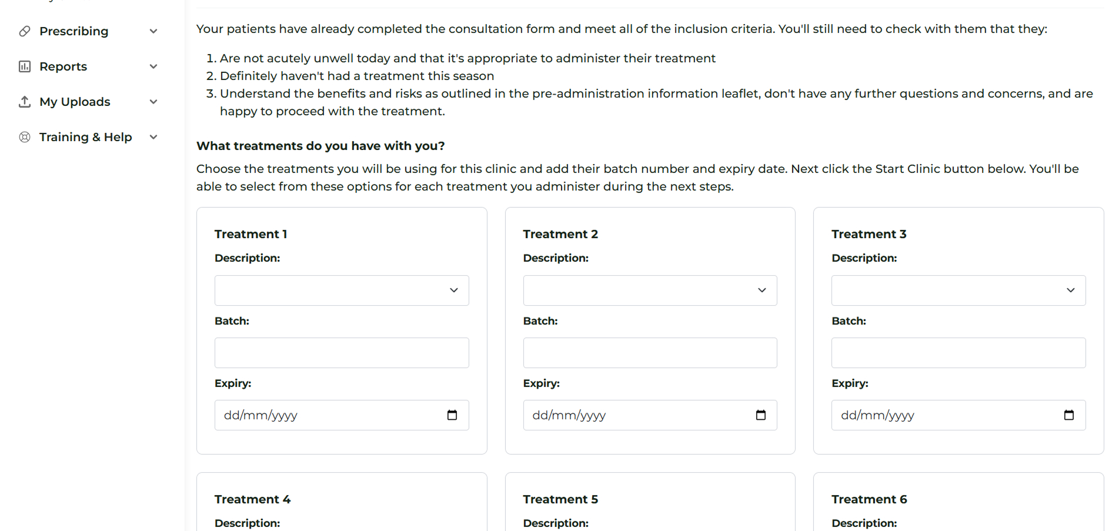Image resolution: width=1109 pixels, height=531 pixels.
Task: Expand the Training & Help chevron
Action: pos(153,137)
